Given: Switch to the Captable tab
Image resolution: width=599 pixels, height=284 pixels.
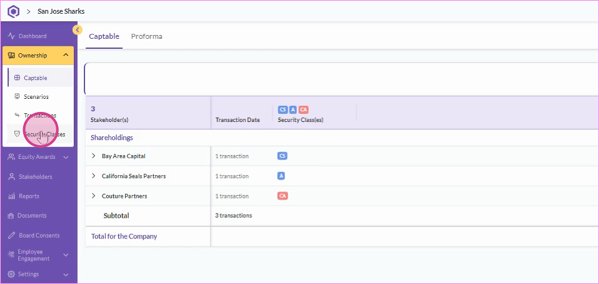Looking at the screenshot, I should click(x=104, y=36).
